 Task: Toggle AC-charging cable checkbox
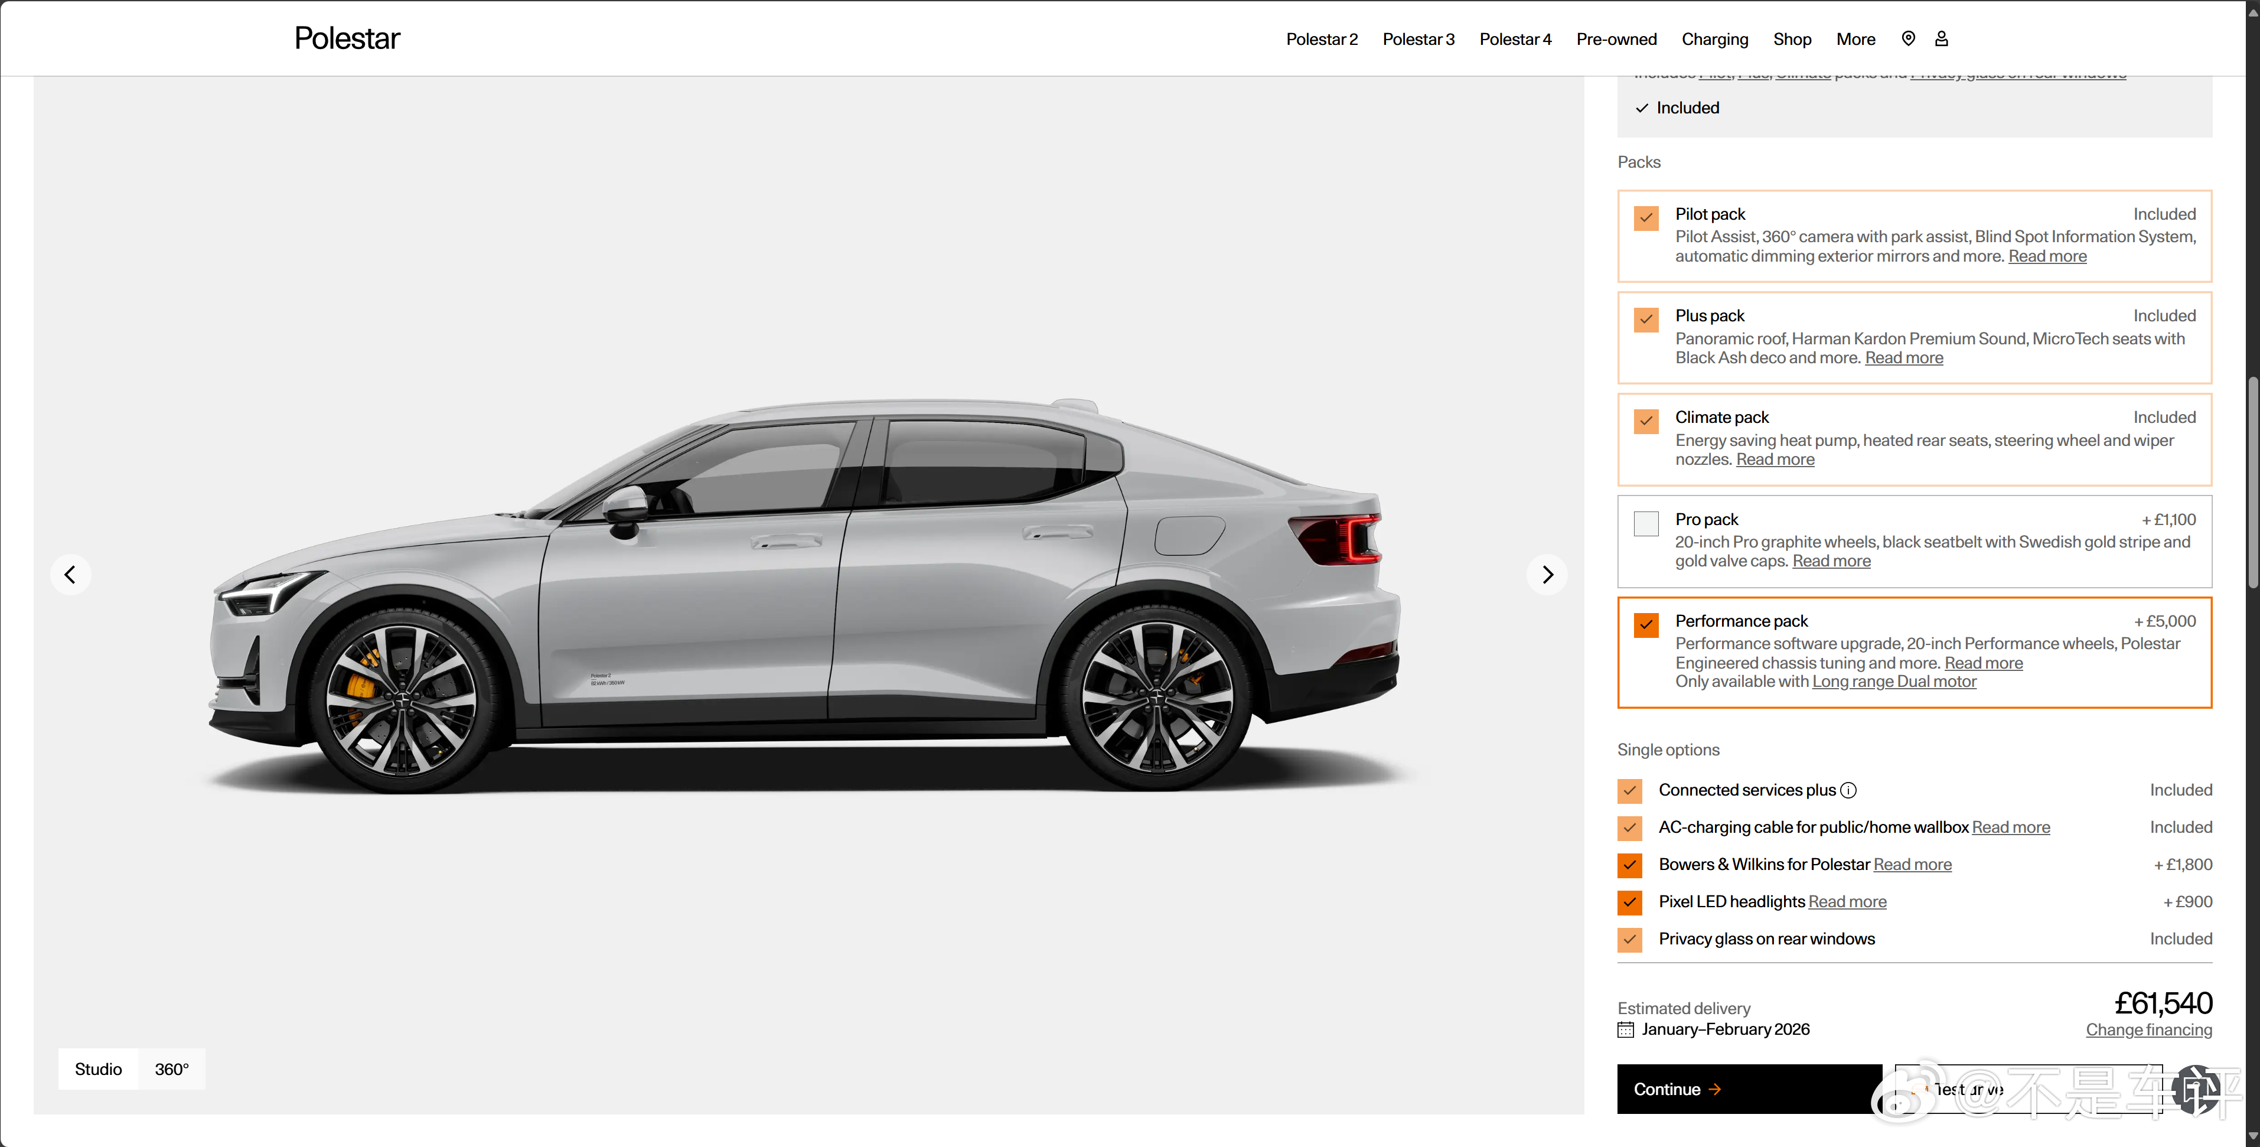point(1630,827)
